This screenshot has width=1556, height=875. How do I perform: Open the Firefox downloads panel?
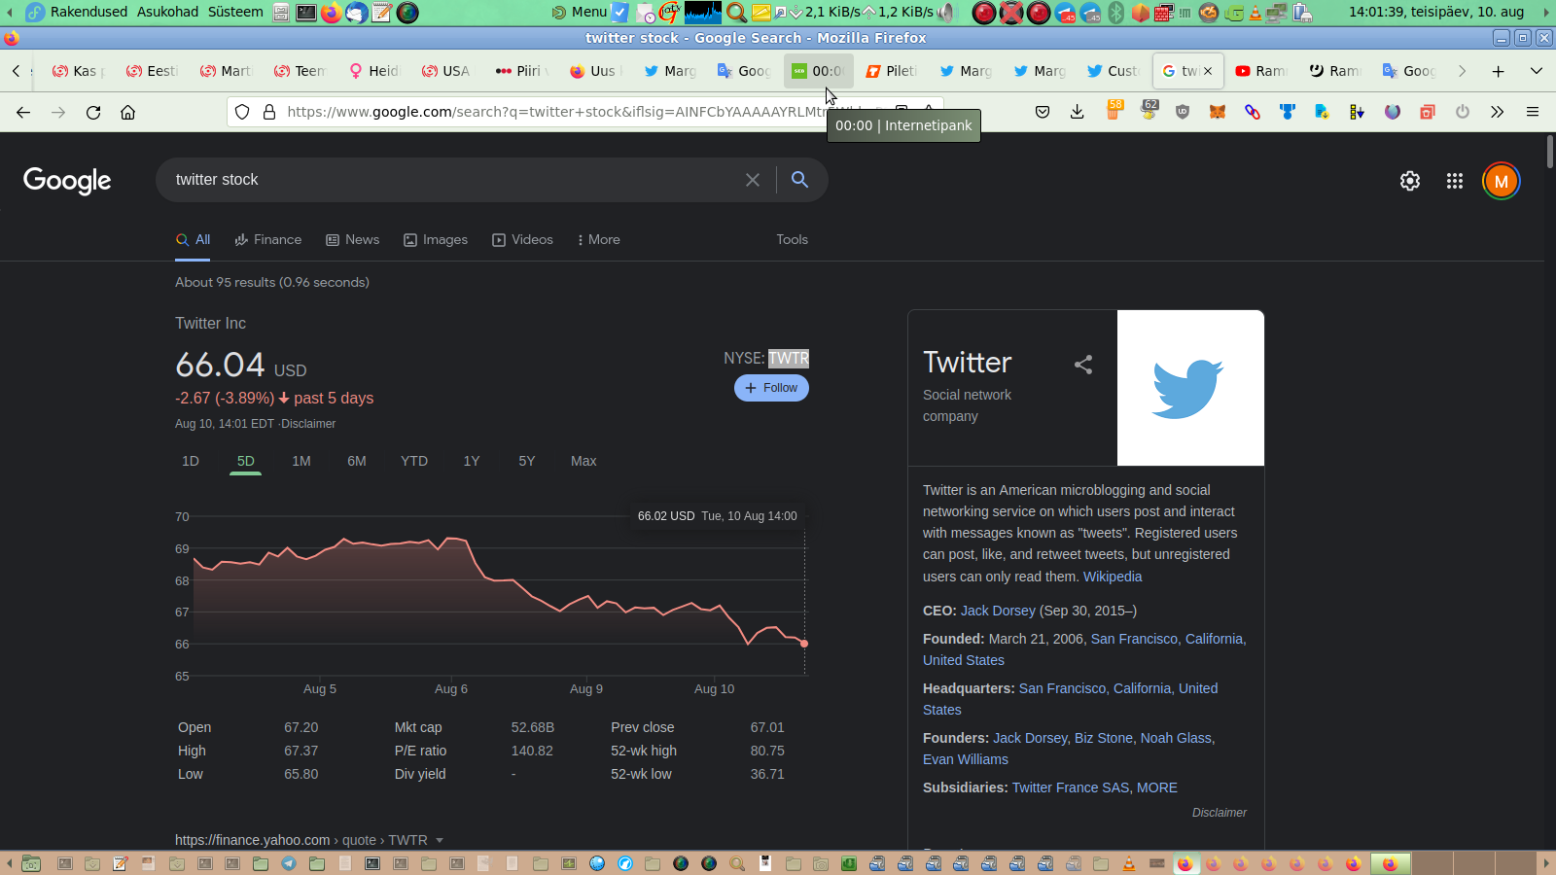(x=1077, y=112)
